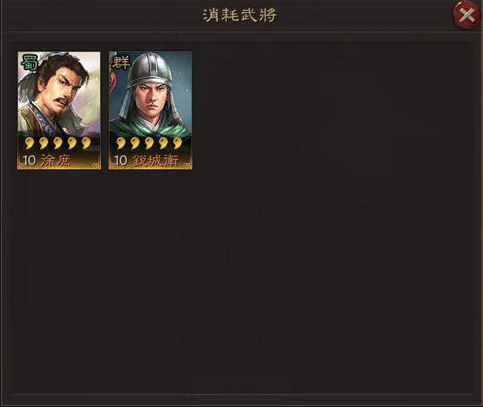Click fourth gold star on 徐庶 card

[72, 143]
